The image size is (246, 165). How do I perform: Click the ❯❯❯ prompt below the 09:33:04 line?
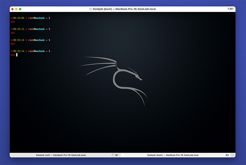click(13, 22)
